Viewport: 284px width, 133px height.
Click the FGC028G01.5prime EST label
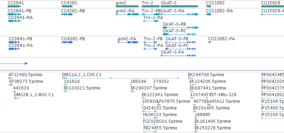point(163,121)
